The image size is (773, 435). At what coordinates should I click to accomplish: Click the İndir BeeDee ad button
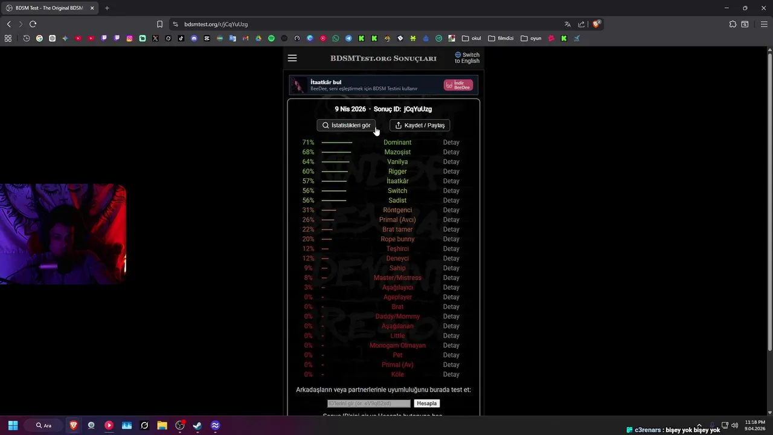click(458, 85)
